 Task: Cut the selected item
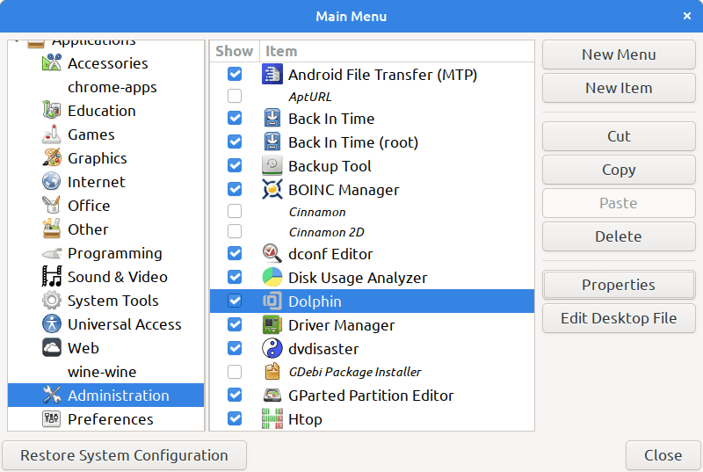click(x=619, y=136)
